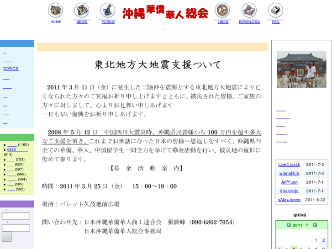Click the 東北地方大地震支援ついて article heading

click(x=158, y=64)
